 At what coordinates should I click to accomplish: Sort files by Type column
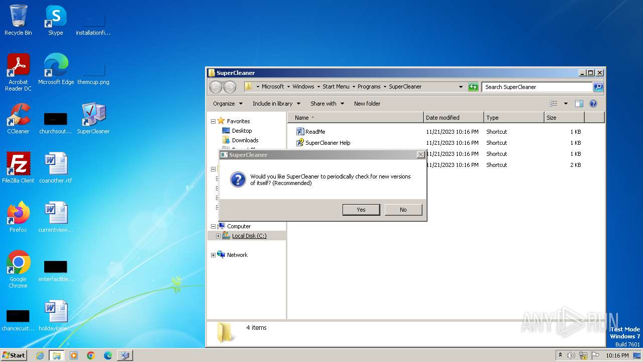point(514,118)
